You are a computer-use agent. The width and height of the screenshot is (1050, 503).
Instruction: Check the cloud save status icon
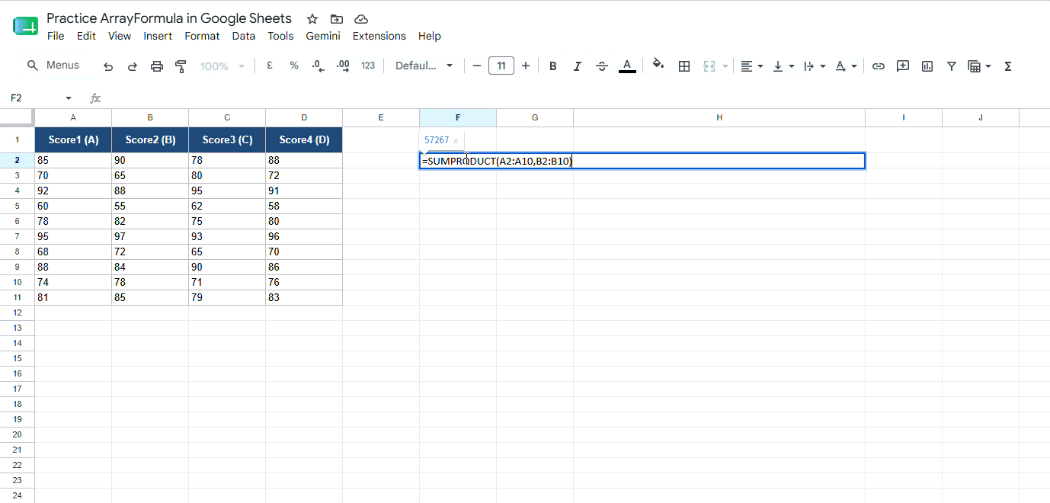pos(361,19)
